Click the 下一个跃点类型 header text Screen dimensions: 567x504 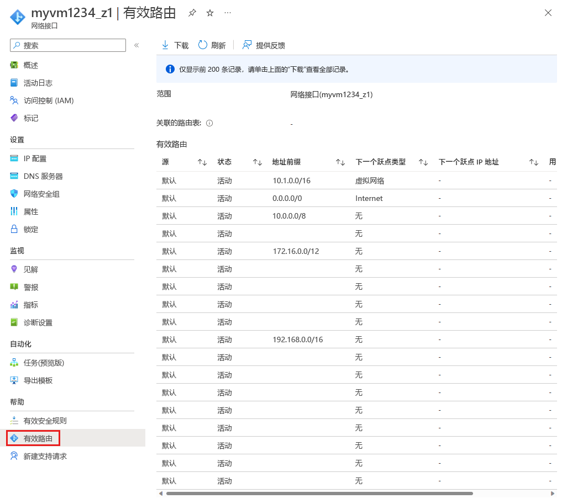380,162
